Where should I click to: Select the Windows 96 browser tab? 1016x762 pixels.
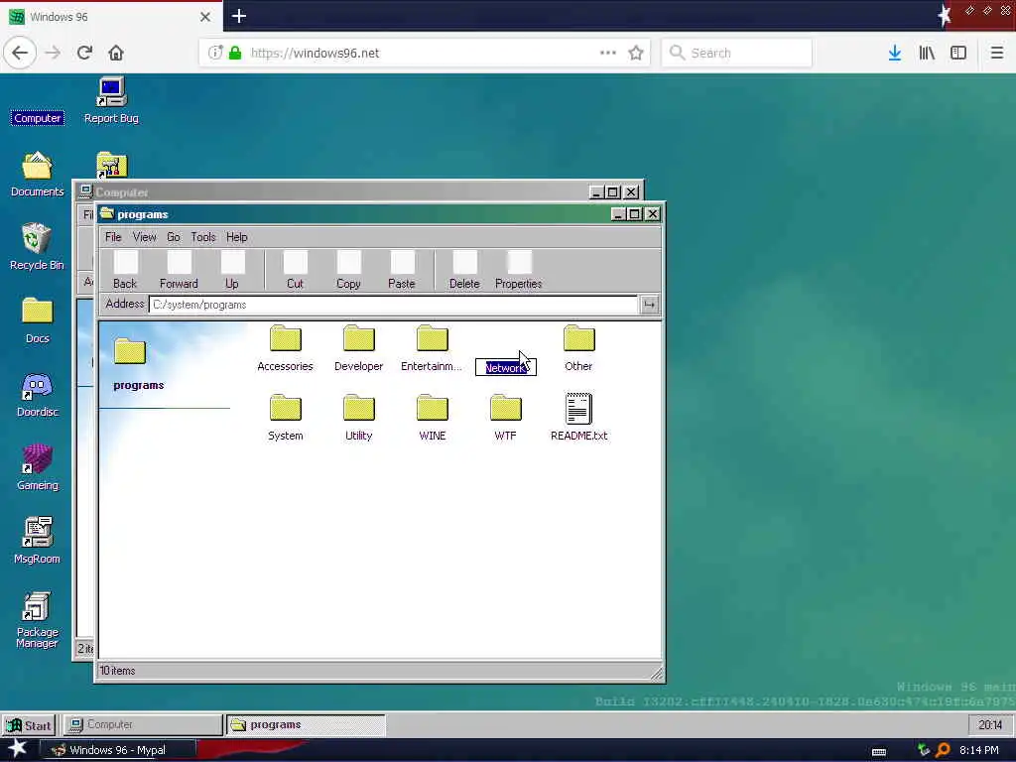pos(111,17)
